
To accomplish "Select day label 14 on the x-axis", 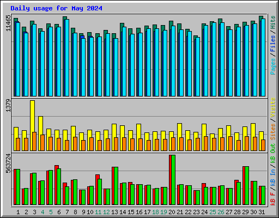I will [123, 212].
